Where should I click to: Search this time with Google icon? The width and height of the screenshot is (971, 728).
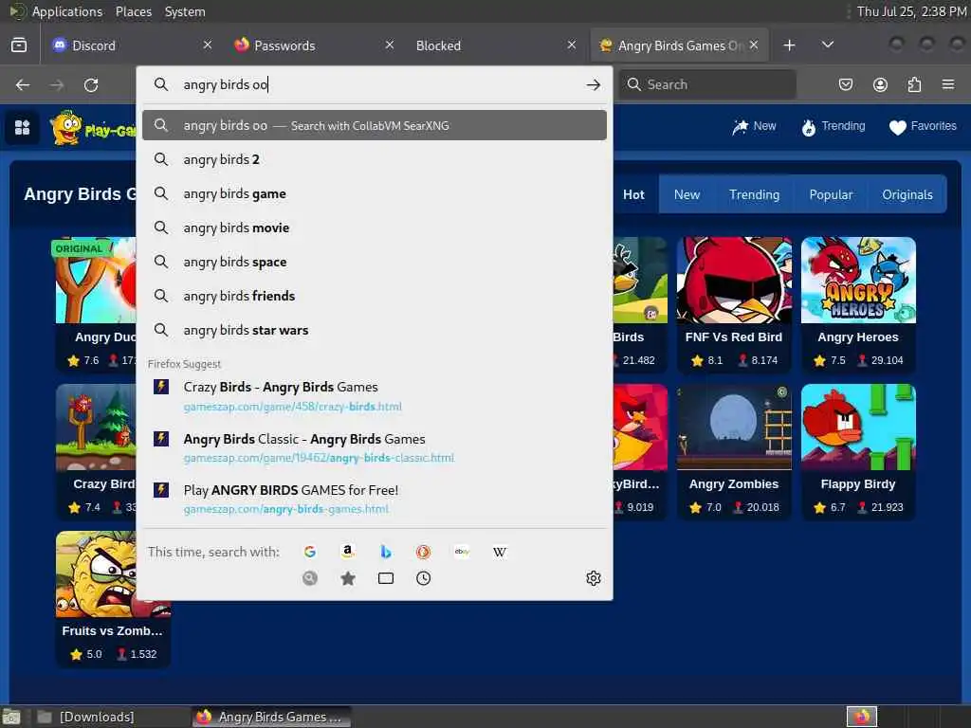point(310,552)
